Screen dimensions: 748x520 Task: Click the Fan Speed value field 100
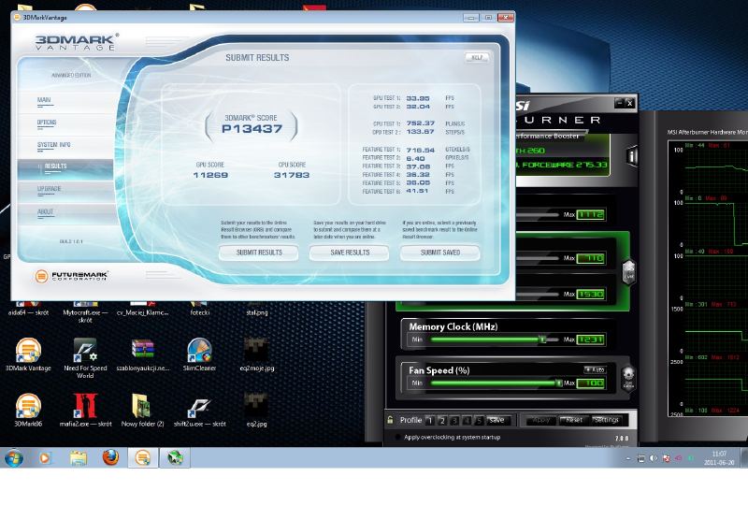click(591, 383)
